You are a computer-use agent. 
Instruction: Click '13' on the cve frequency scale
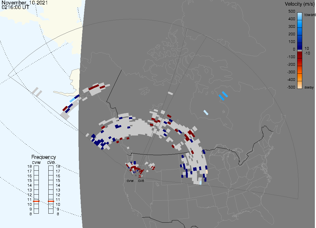point(58,190)
